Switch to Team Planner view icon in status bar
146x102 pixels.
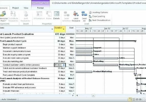click(137, 99)
